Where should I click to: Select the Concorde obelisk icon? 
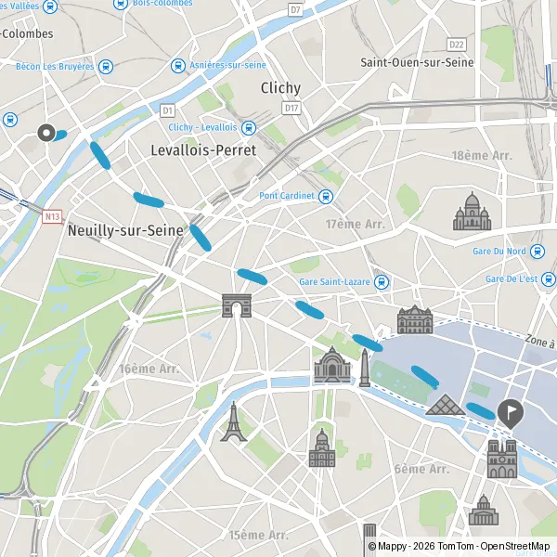[365, 368]
